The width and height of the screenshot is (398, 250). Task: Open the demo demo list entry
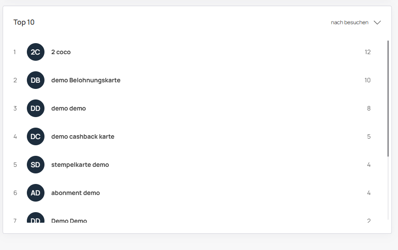click(69, 108)
